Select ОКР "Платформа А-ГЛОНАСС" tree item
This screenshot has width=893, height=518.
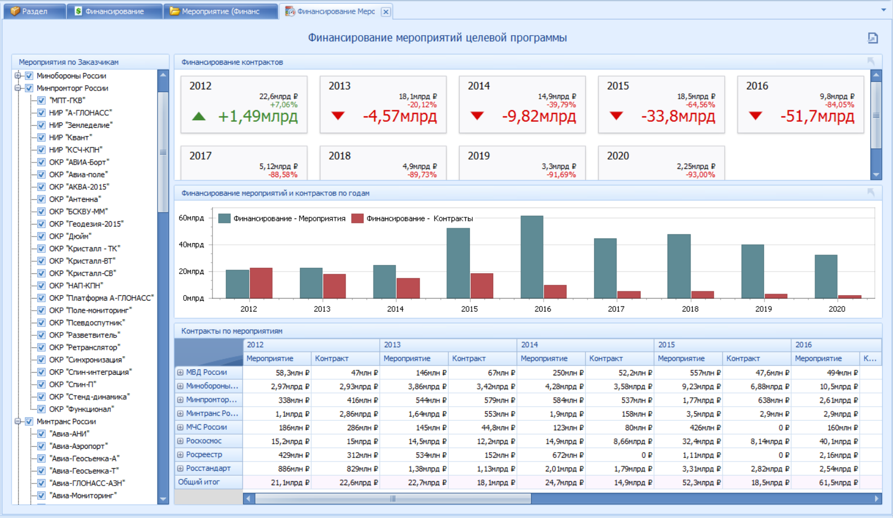[101, 298]
